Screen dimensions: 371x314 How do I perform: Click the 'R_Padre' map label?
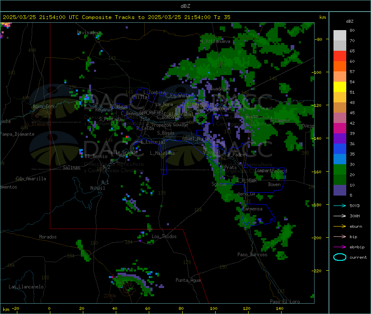pos(236,155)
